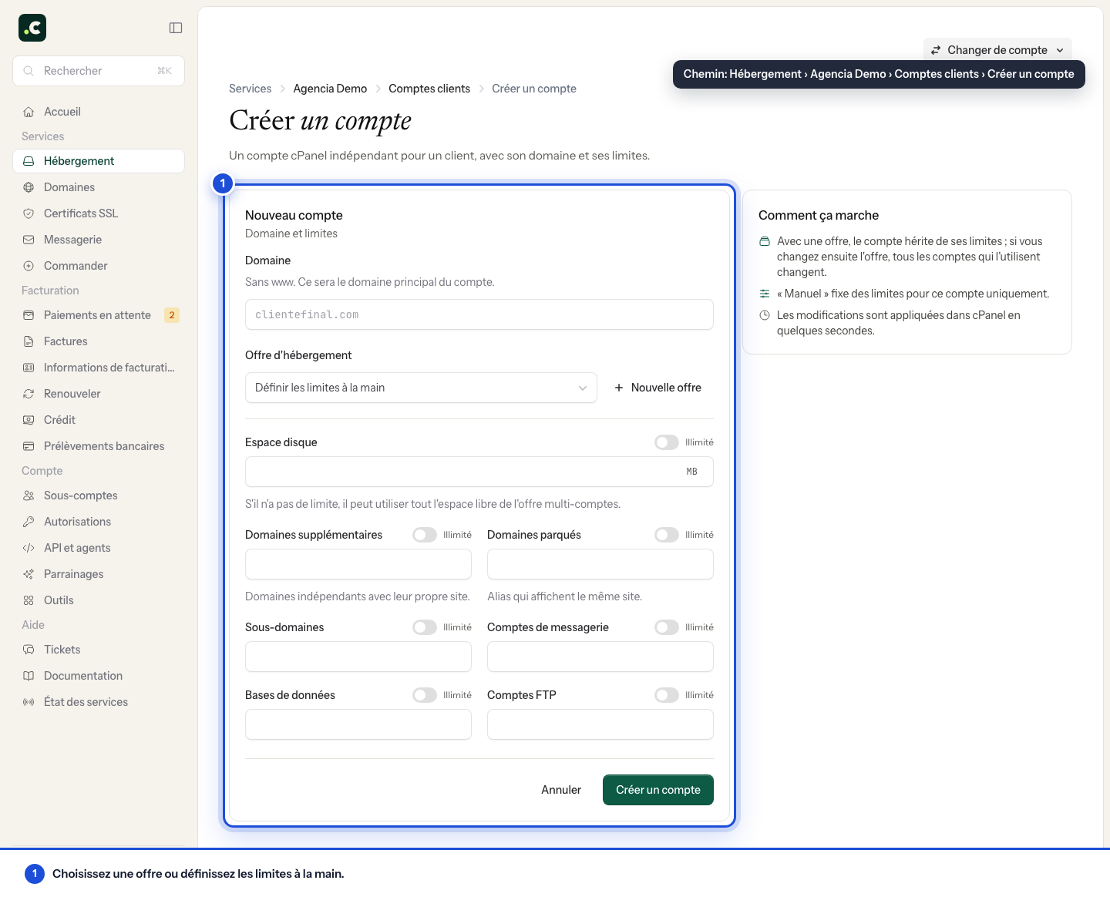Click the État des services signal icon

(29, 702)
